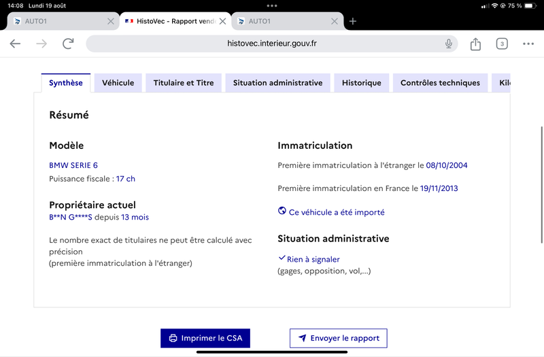This screenshot has width=544, height=357.
Task: Click the printer icon on Imprimer button
Action: click(173, 338)
